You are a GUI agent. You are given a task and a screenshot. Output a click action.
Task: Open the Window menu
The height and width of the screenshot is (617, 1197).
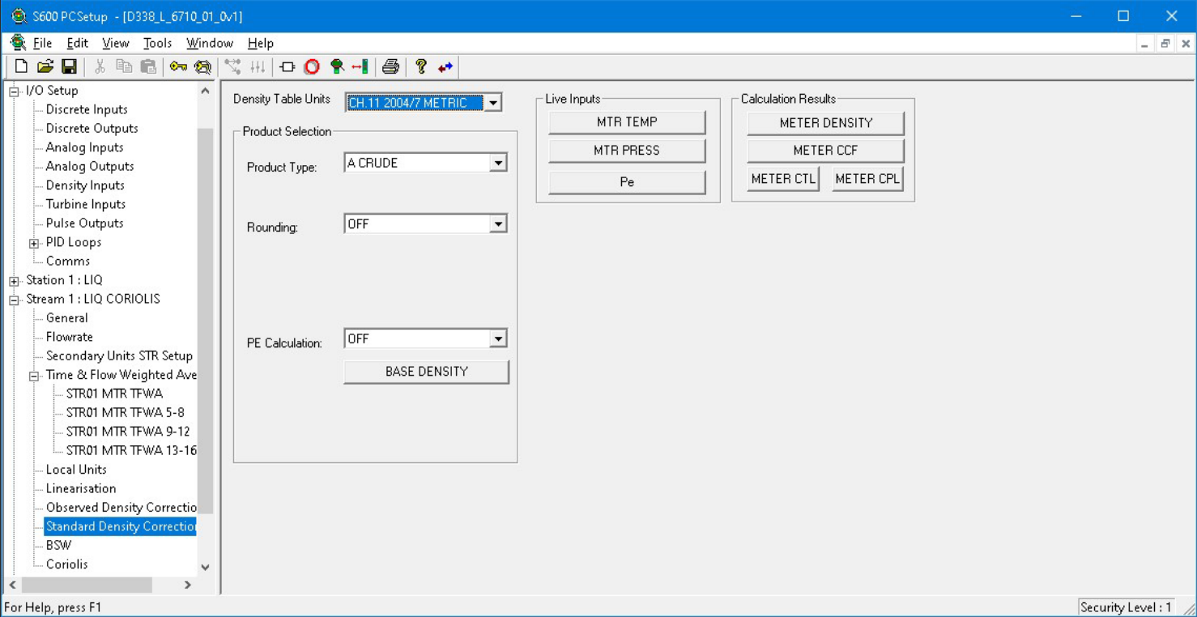[x=210, y=43]
